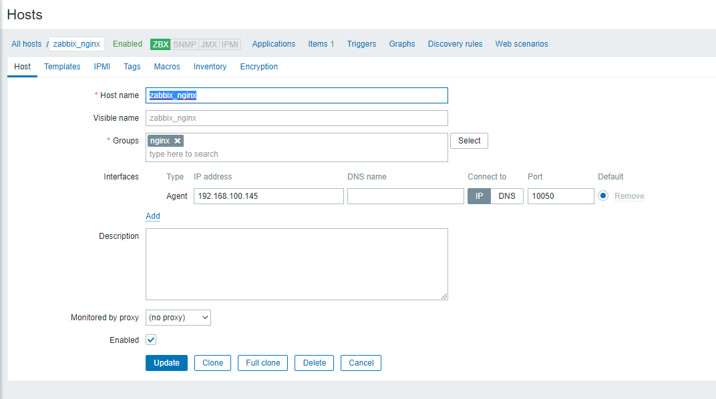Click the Interfaces label

[121, 177]
